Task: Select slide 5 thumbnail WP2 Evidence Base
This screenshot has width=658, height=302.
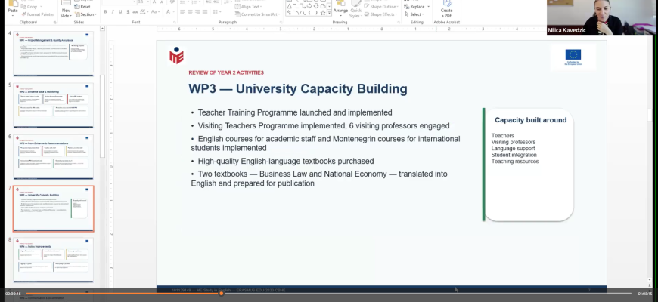Action: (53, 105)
